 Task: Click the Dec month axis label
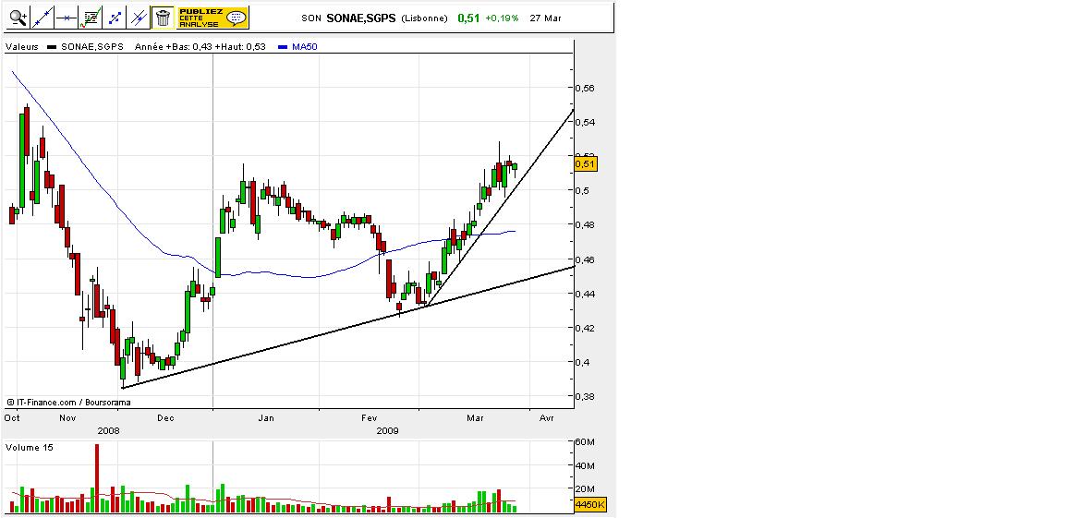[x=165, y=418]
